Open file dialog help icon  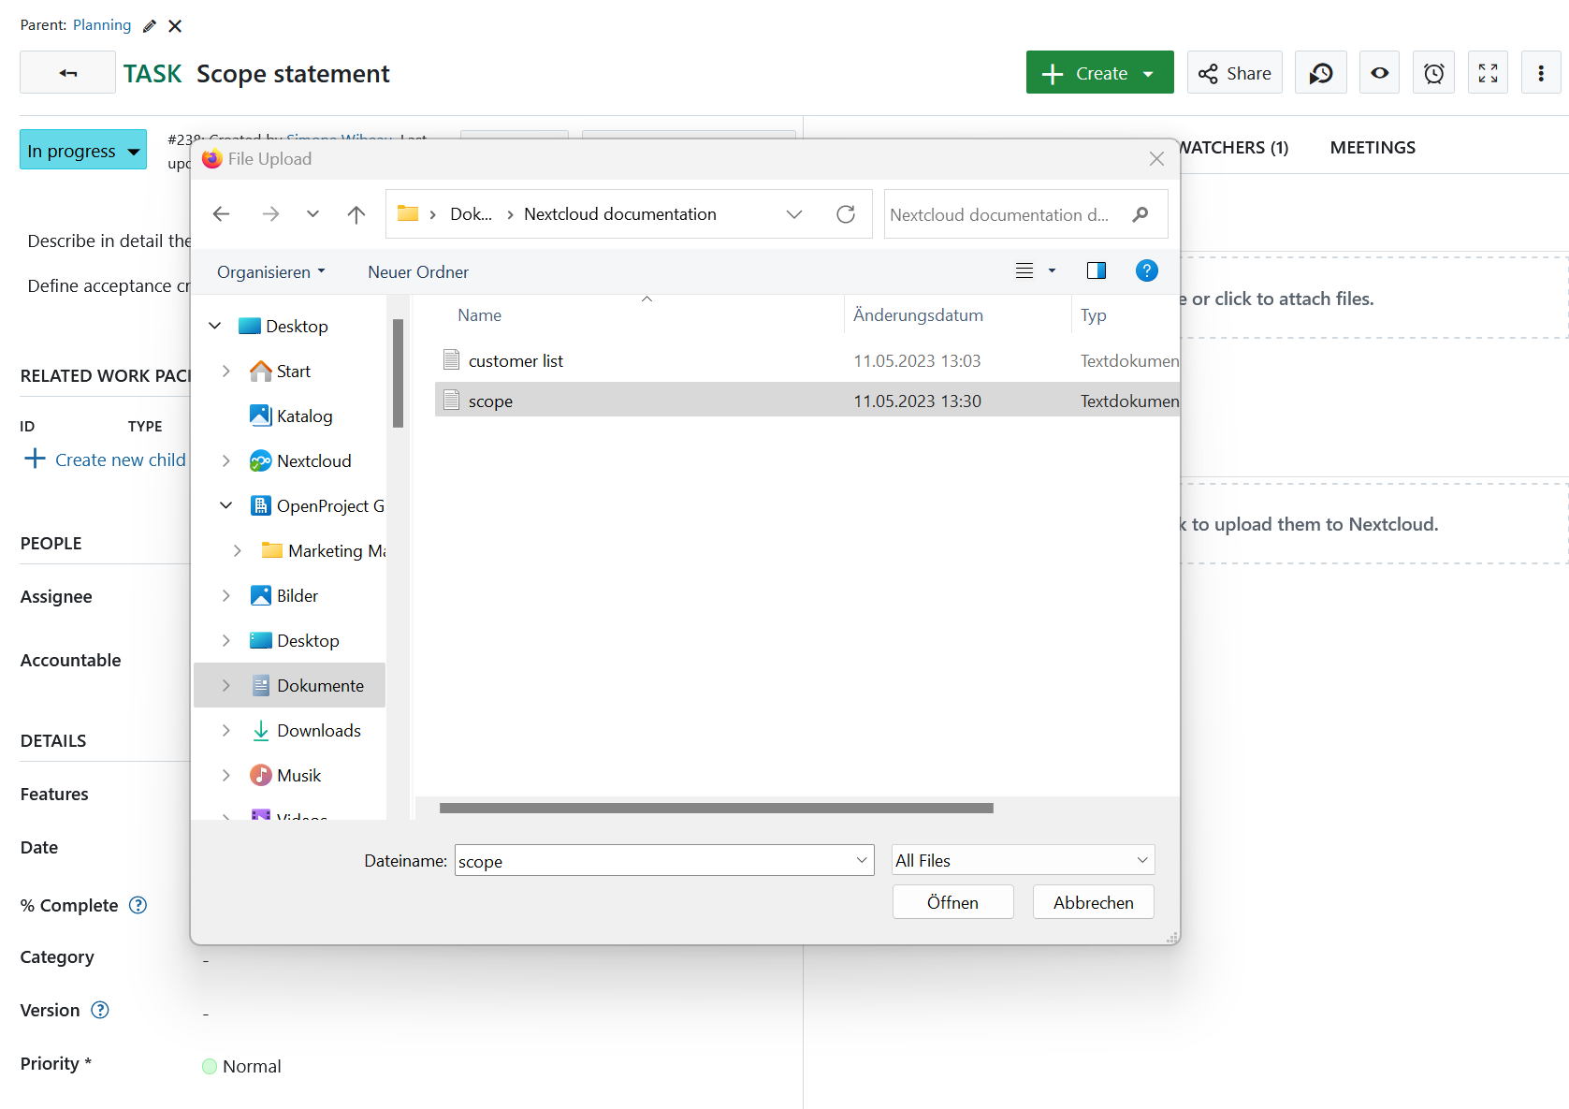click(x=1146, y=271)
